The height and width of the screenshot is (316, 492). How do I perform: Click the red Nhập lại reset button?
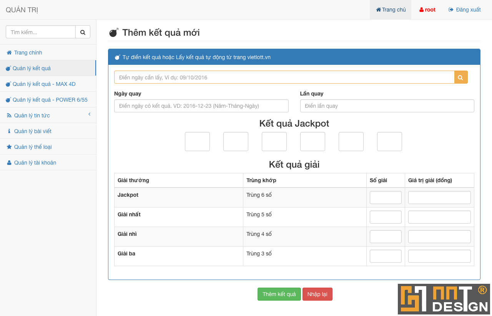pyautogui.click(x=317, y=294)
